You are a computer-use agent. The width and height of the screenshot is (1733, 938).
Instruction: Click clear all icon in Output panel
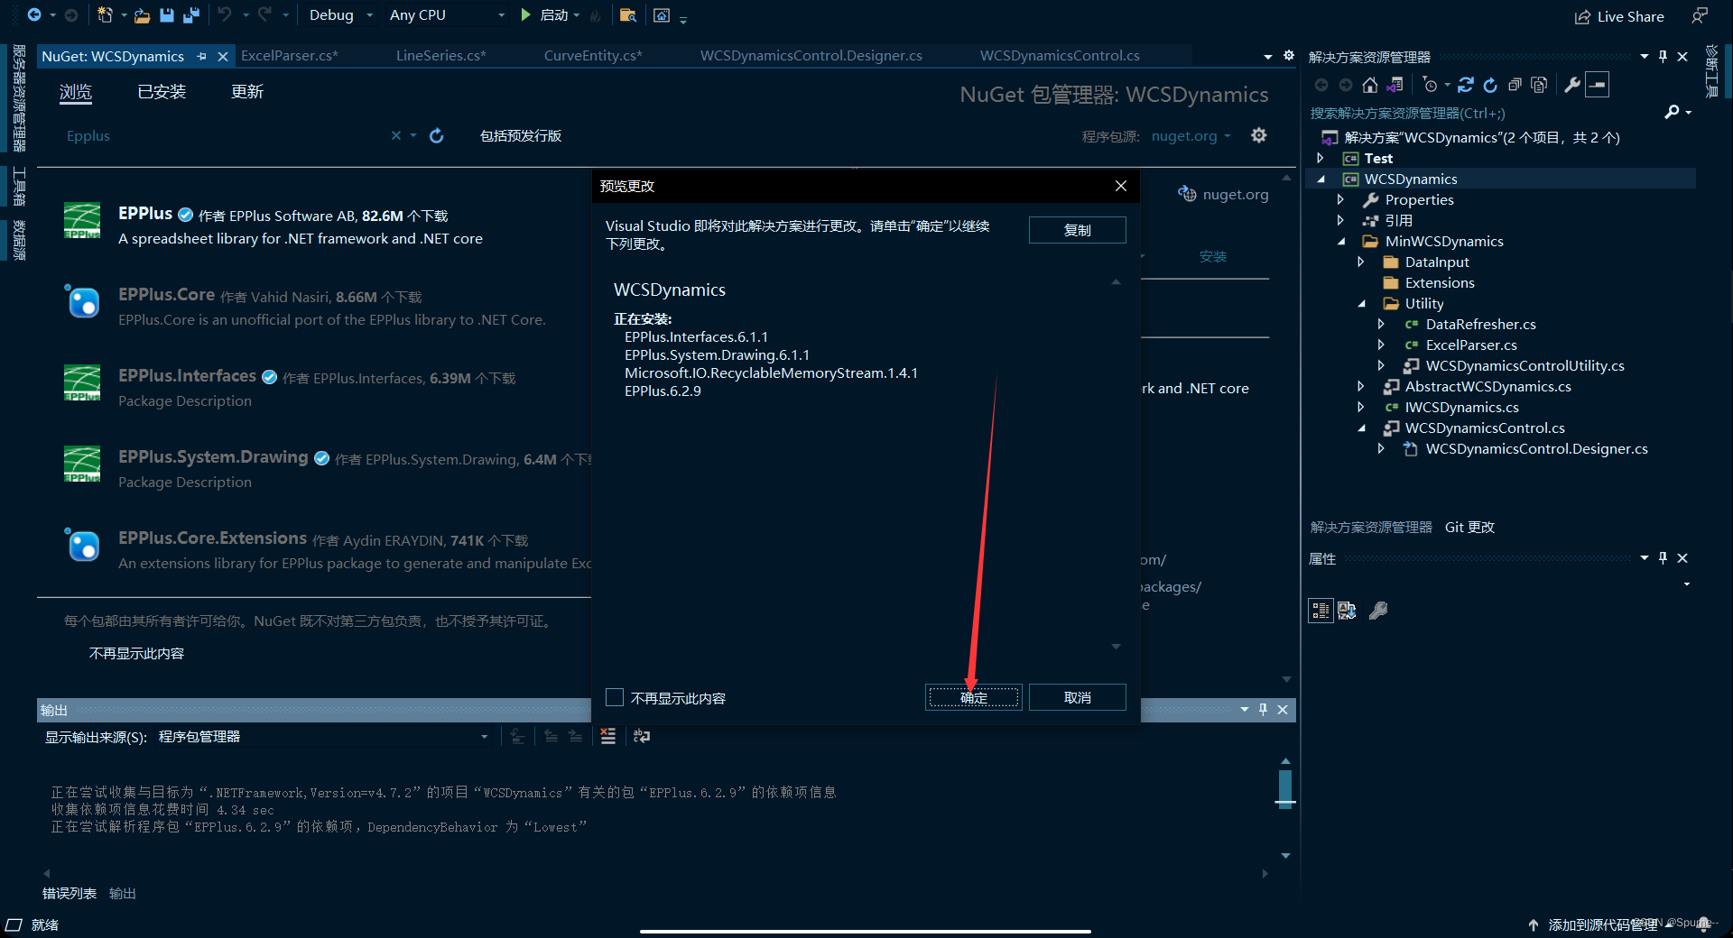pos(608,737)
